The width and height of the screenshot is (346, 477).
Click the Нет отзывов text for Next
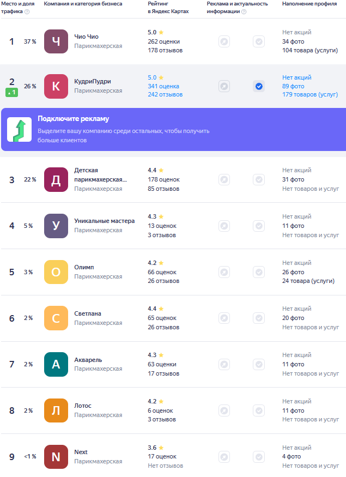(x=166, y=466)
